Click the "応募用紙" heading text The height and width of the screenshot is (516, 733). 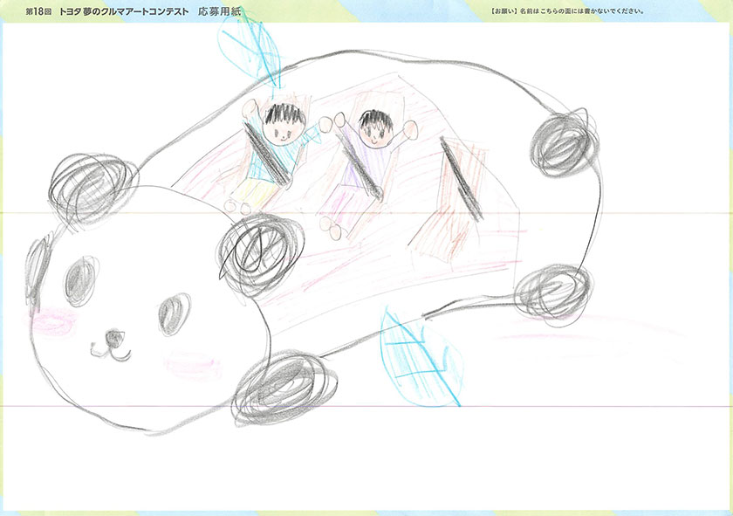tap(219, 11)
